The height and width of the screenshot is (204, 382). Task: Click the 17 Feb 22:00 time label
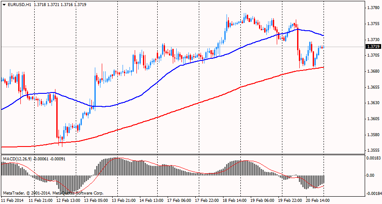(207, 200)
